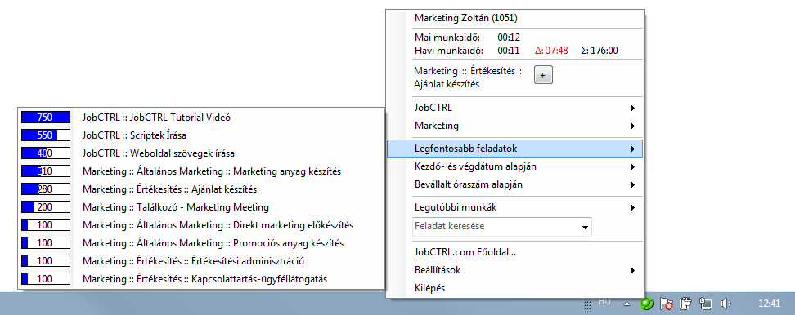Select Promociós anyag készítés task
Screen dimensions: 795x315
click(201, 243)
